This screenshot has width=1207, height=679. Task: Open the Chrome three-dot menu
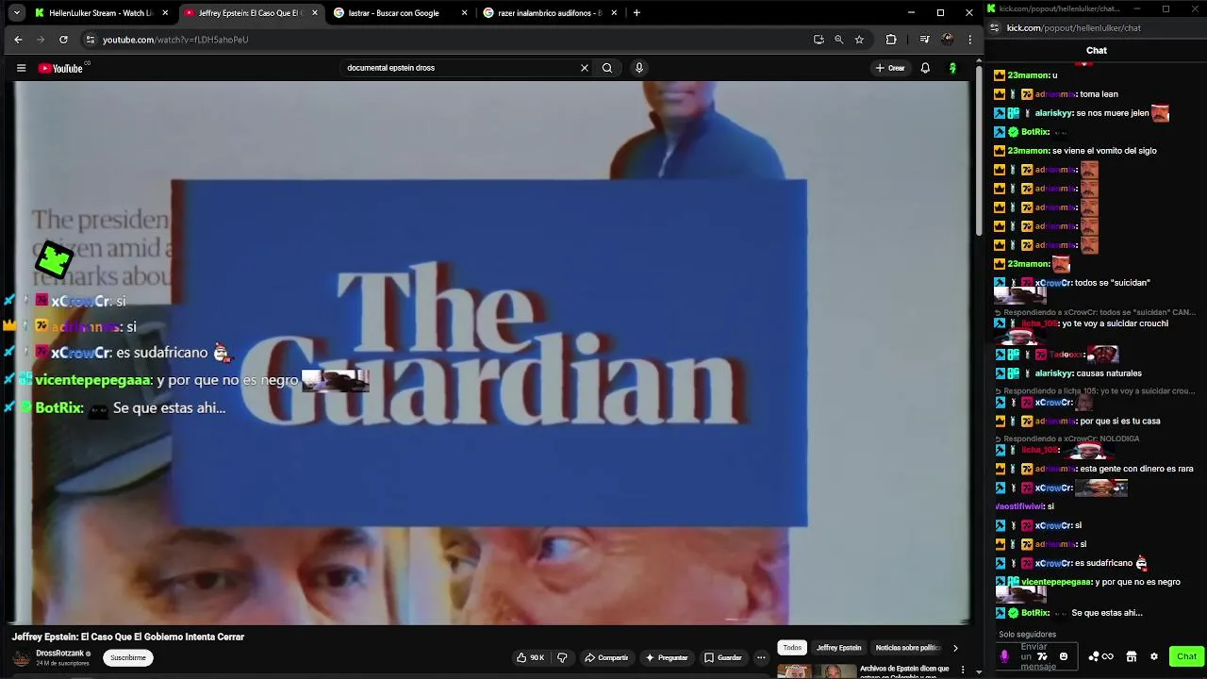pos(970,40)
